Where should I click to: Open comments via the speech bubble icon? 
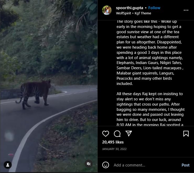click(x=117, y=134)
